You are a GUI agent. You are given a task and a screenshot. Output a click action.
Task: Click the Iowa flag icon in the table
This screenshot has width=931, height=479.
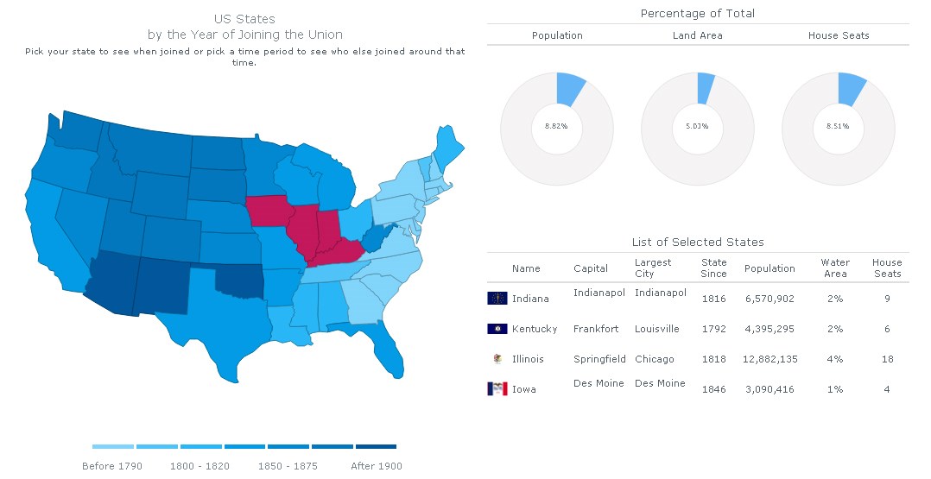pyautogui.click(x=497, y=389)
